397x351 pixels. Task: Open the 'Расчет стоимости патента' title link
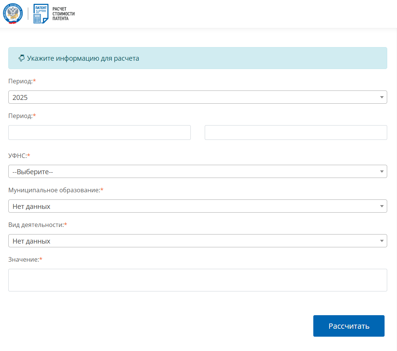tap(64, 14)
